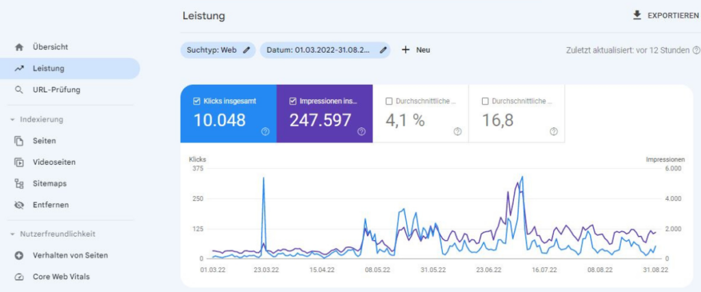
Task: Open Verhalten von Seiten menu item
Action: point(70,255)
